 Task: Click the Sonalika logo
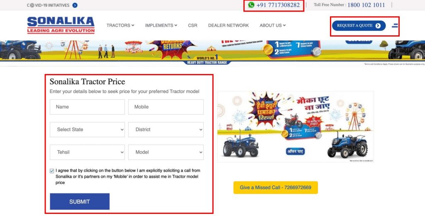[61, 25]
